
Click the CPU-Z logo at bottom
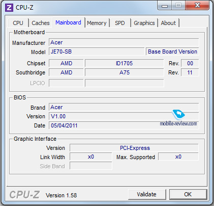24,195
